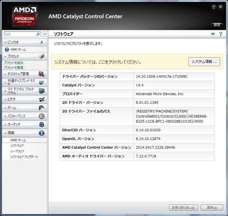Click audio driver version 7.12.0.7718
Image resolution: width=228 pixels, height=216 pixels.
(x=146, y=156)
